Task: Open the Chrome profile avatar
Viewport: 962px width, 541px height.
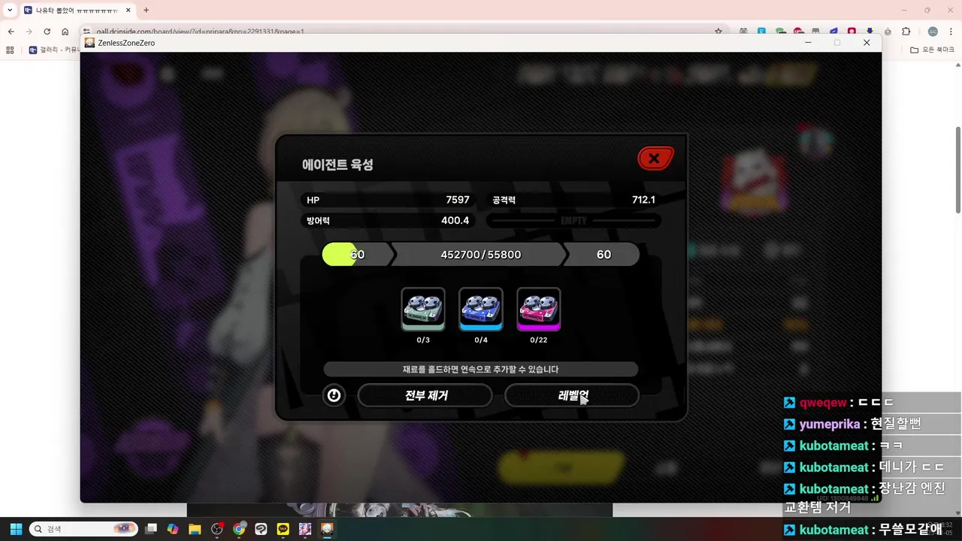Action: pos(933,32)
